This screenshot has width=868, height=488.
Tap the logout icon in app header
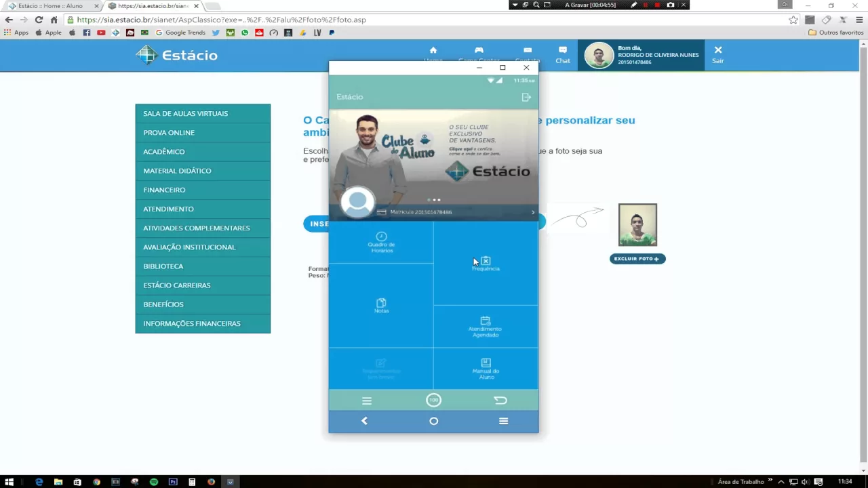tap(526, 98)
